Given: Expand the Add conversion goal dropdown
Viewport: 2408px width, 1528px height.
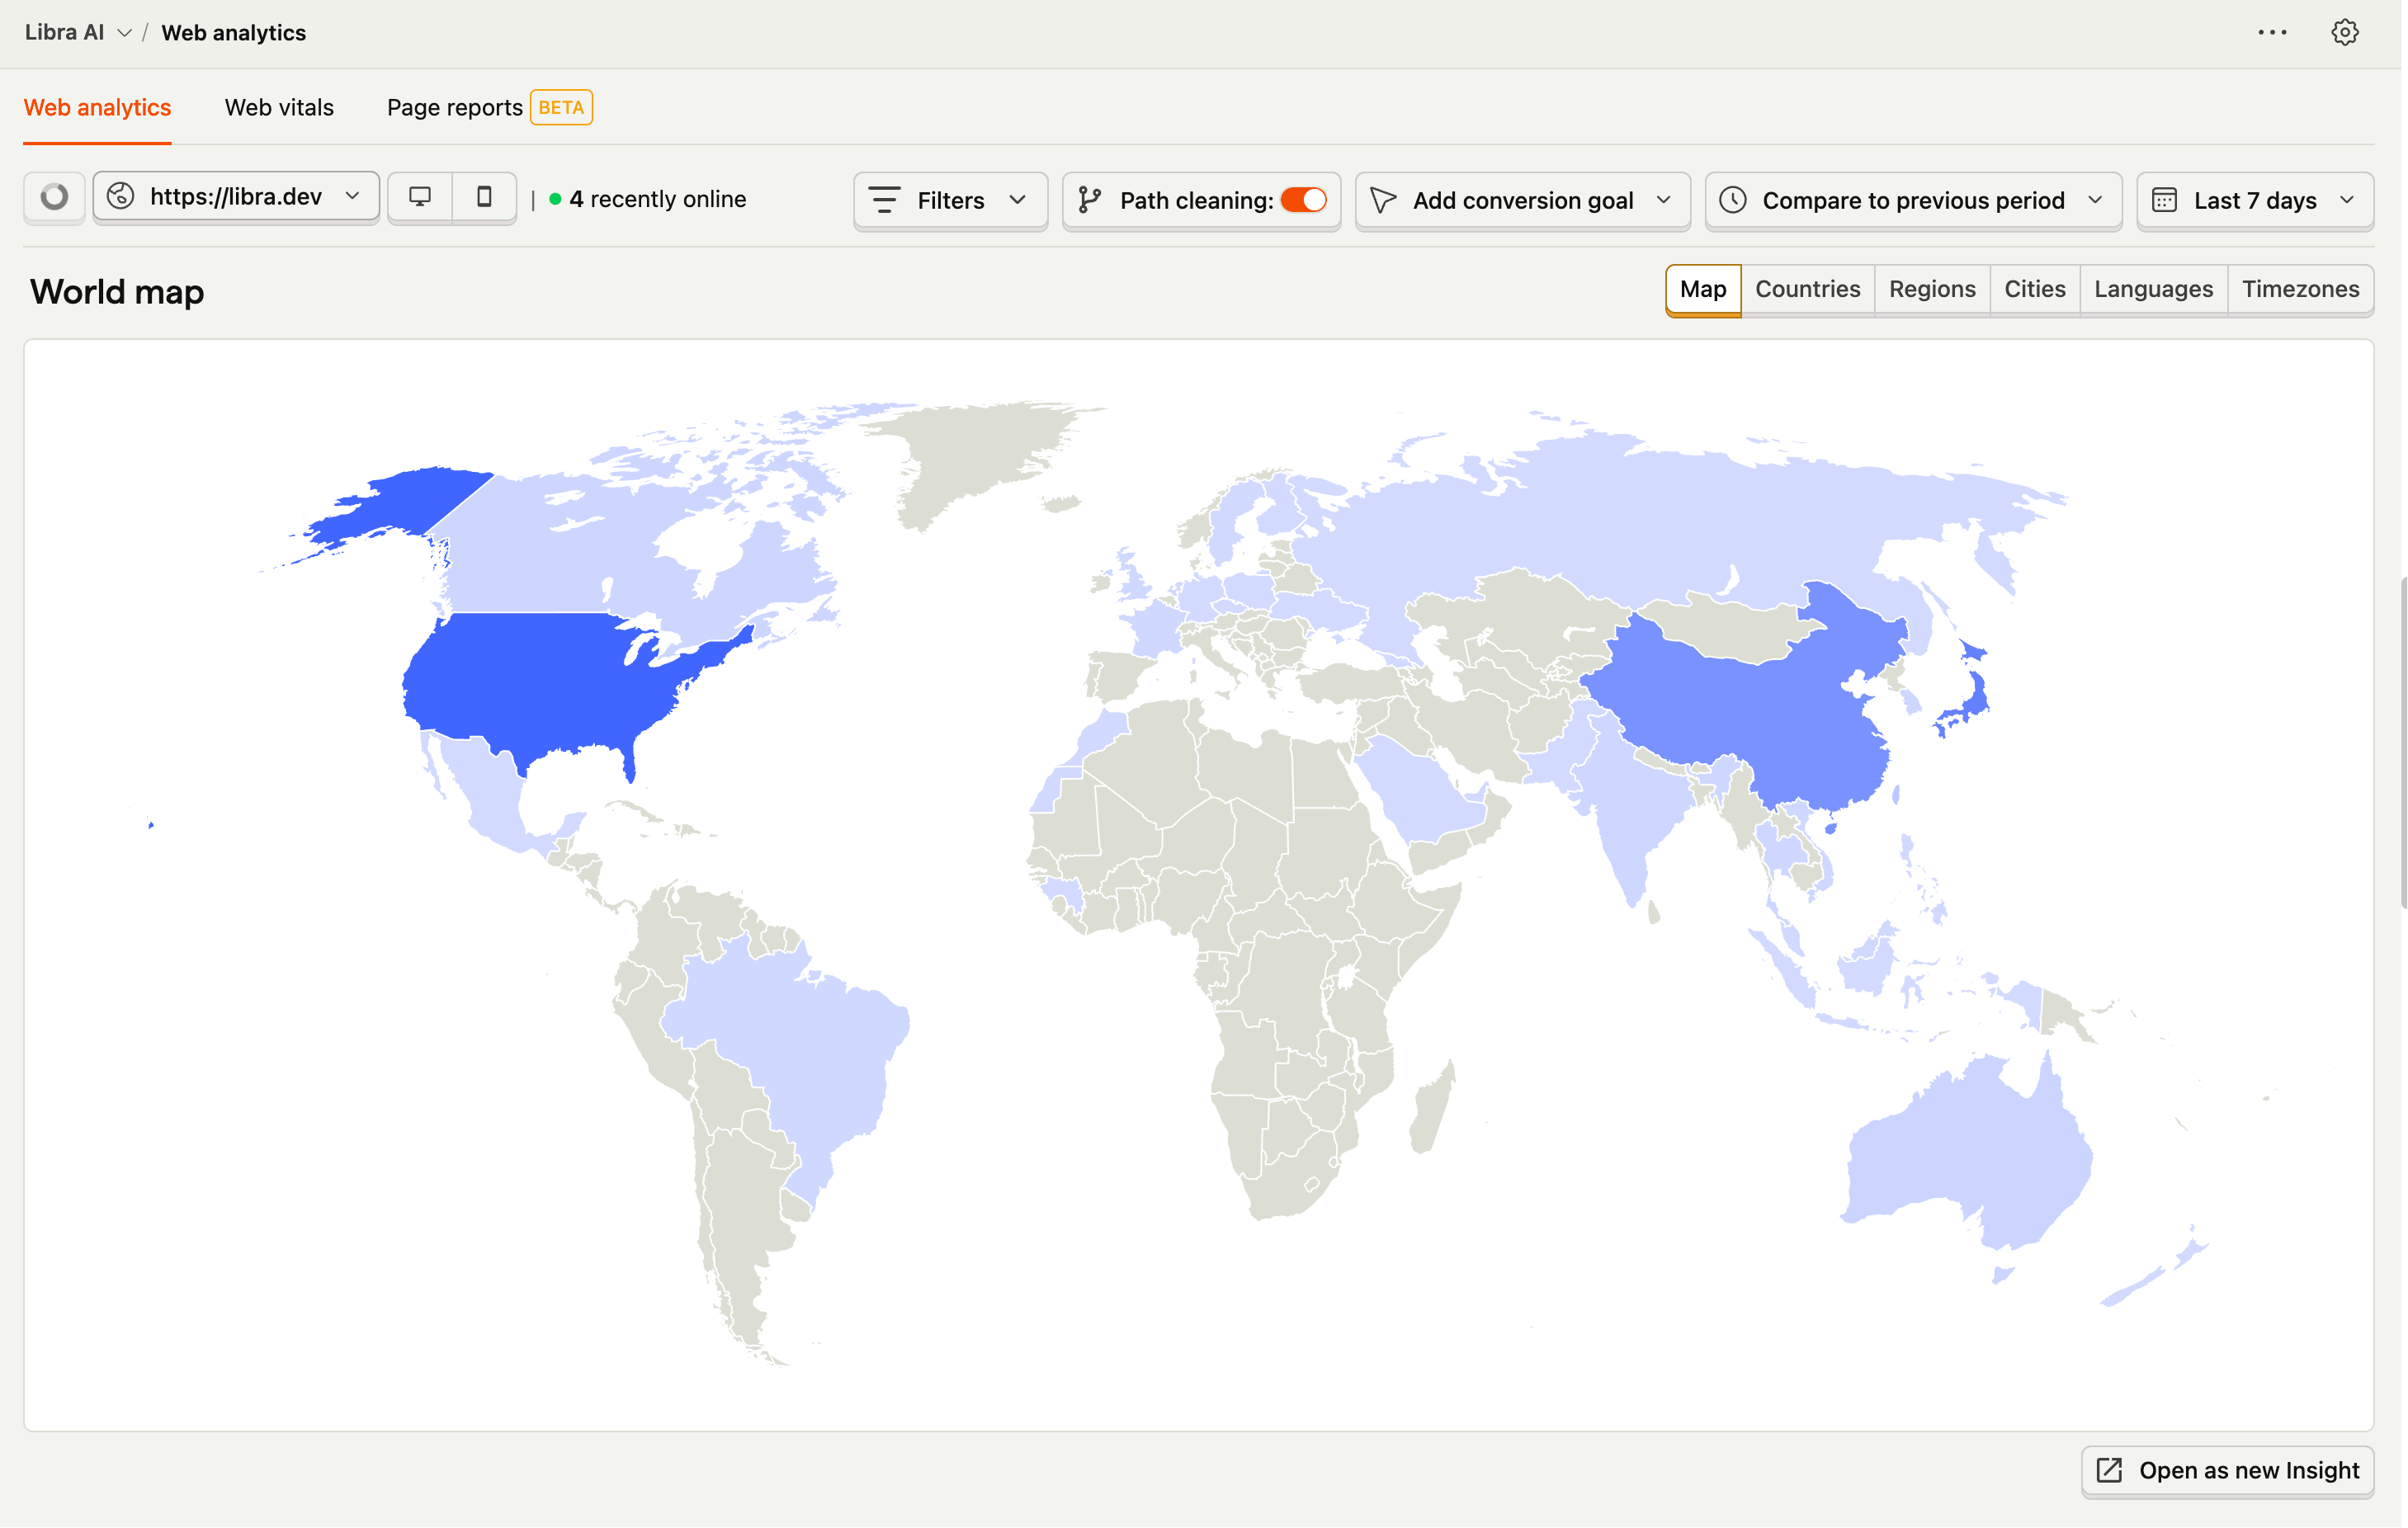Looking at the screenshot, I should [x=1522, y=200].
